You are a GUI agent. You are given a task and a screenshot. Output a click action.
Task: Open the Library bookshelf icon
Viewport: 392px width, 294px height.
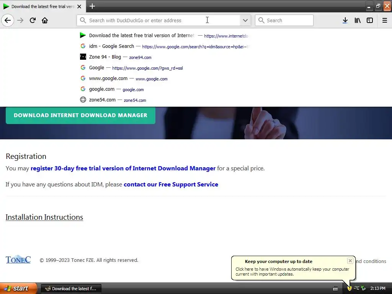click(x=358, y=20)
